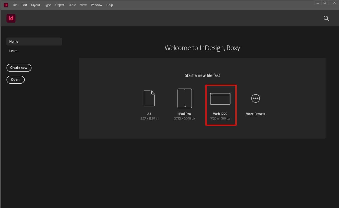Click the A4 preset label
The height and width of the screenshot is (208, 339).
[x=149, y=114]
